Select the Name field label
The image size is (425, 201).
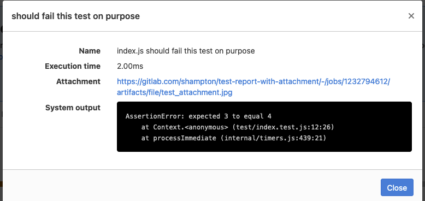coord(90,51)
